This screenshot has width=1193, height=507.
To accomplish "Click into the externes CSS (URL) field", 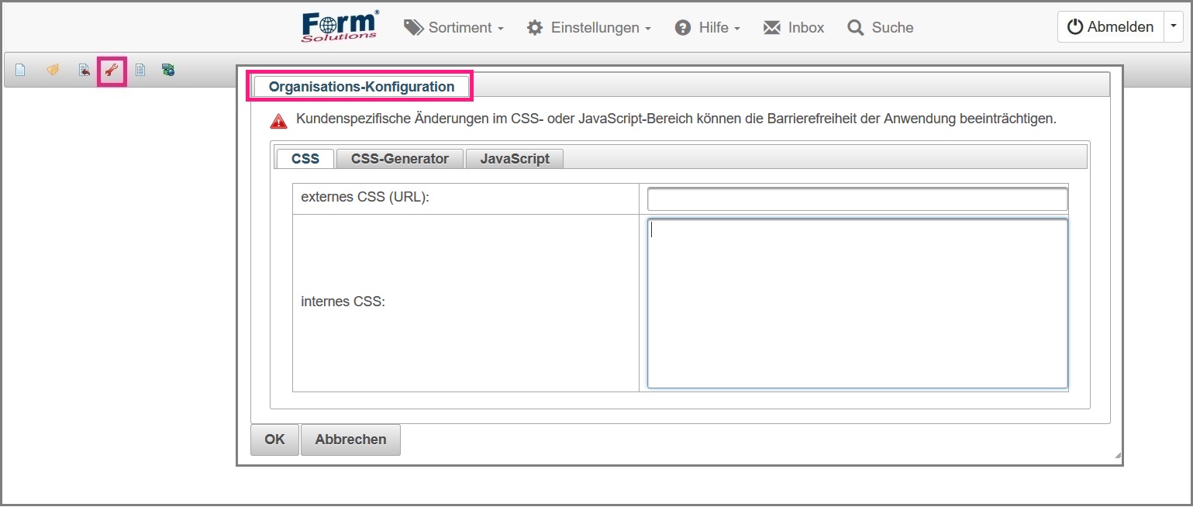I will [857, 199].
